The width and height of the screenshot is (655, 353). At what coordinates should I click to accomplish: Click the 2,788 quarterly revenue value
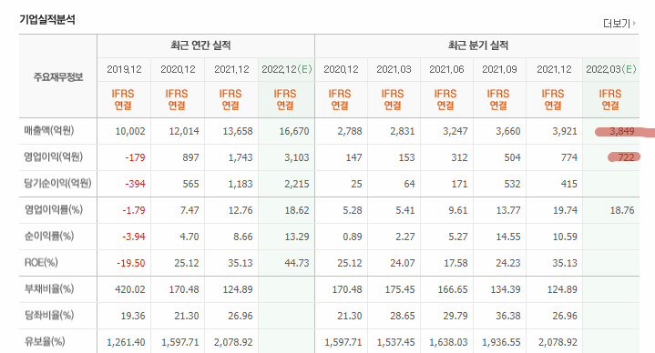(350, 131)
